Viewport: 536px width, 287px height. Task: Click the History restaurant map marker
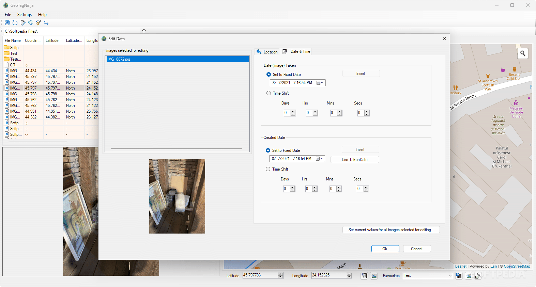click(x=456, y=88)
